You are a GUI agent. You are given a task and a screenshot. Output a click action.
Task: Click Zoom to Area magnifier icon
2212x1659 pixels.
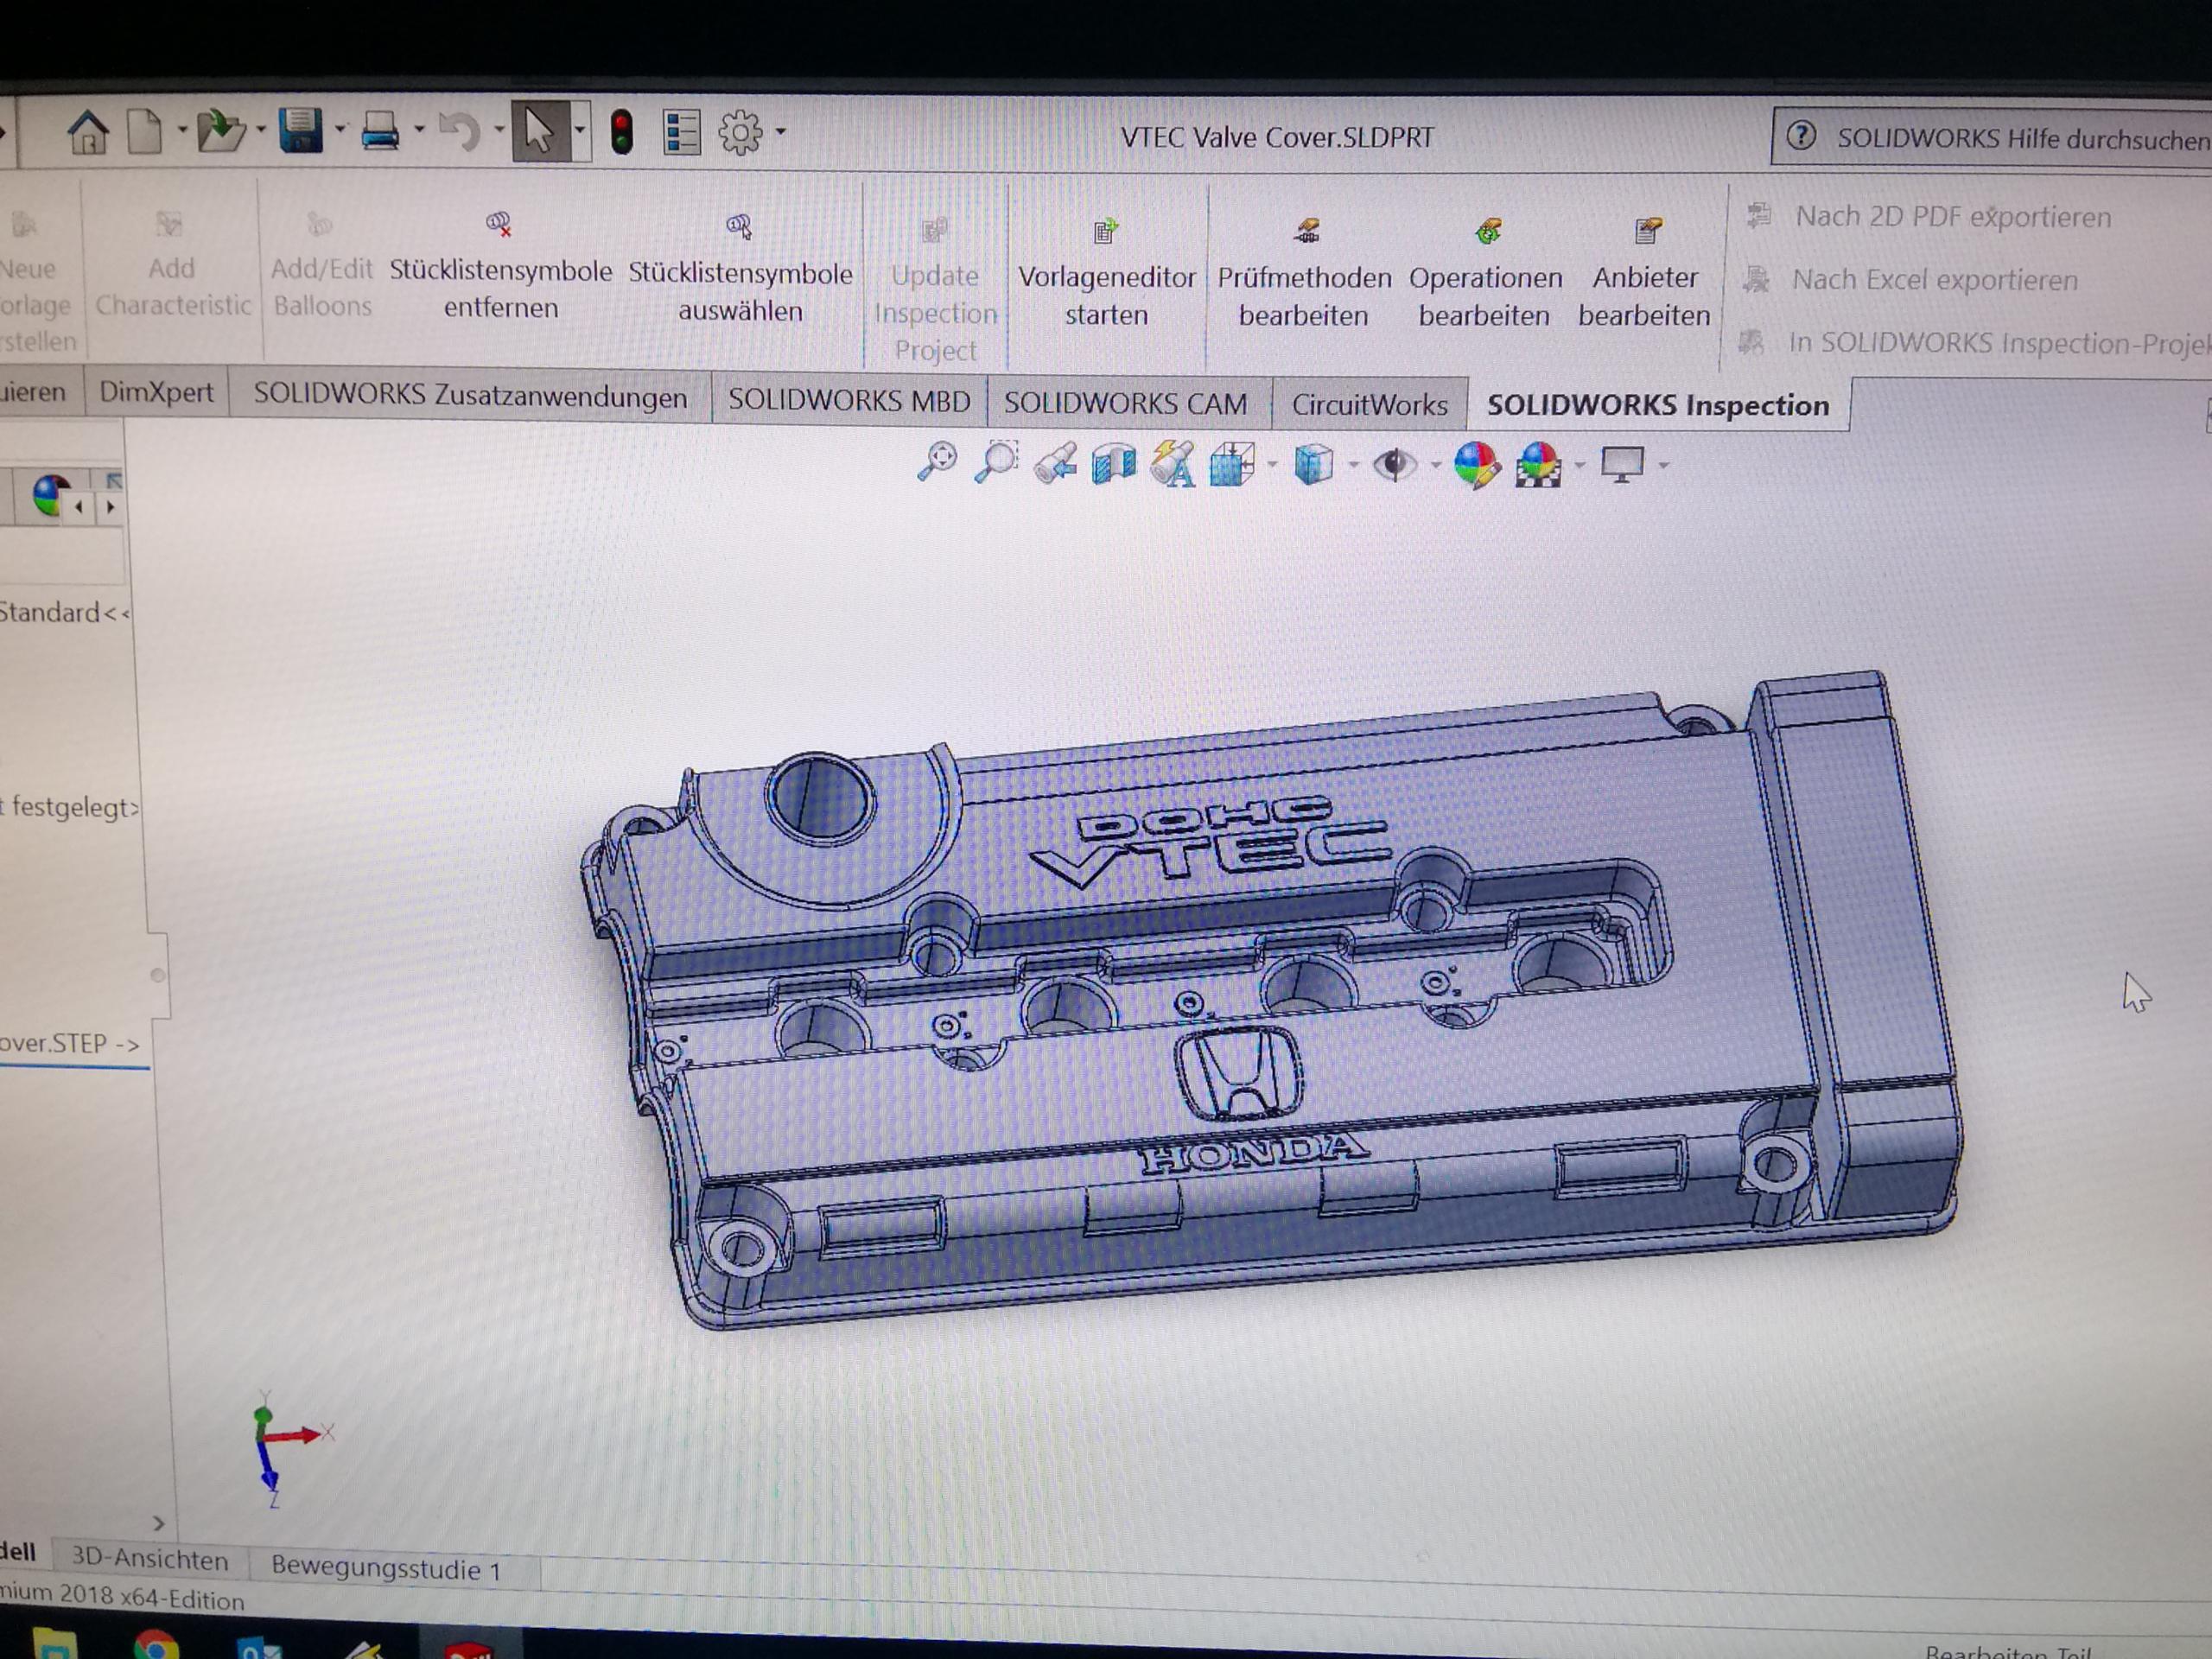pos(997,461)
